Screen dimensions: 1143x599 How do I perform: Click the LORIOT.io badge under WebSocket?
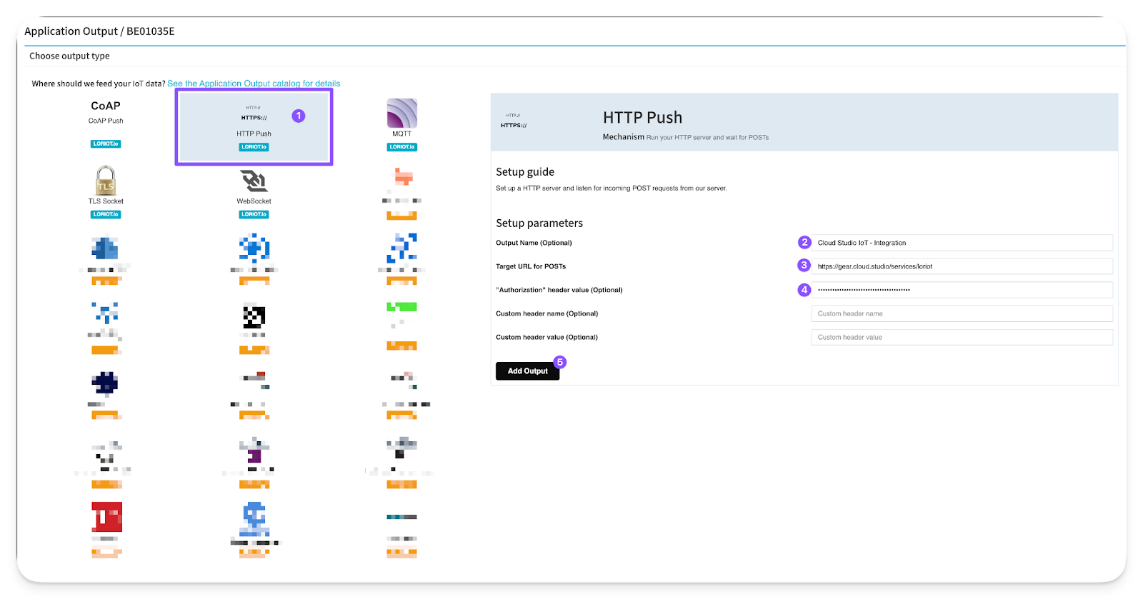(254, 214)
